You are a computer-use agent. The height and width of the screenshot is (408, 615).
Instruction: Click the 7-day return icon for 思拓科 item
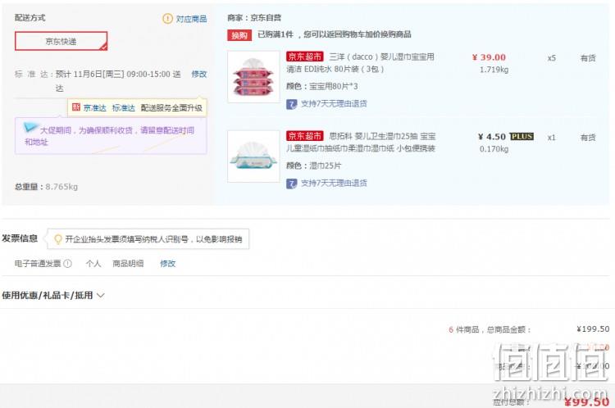pos(291,184)
